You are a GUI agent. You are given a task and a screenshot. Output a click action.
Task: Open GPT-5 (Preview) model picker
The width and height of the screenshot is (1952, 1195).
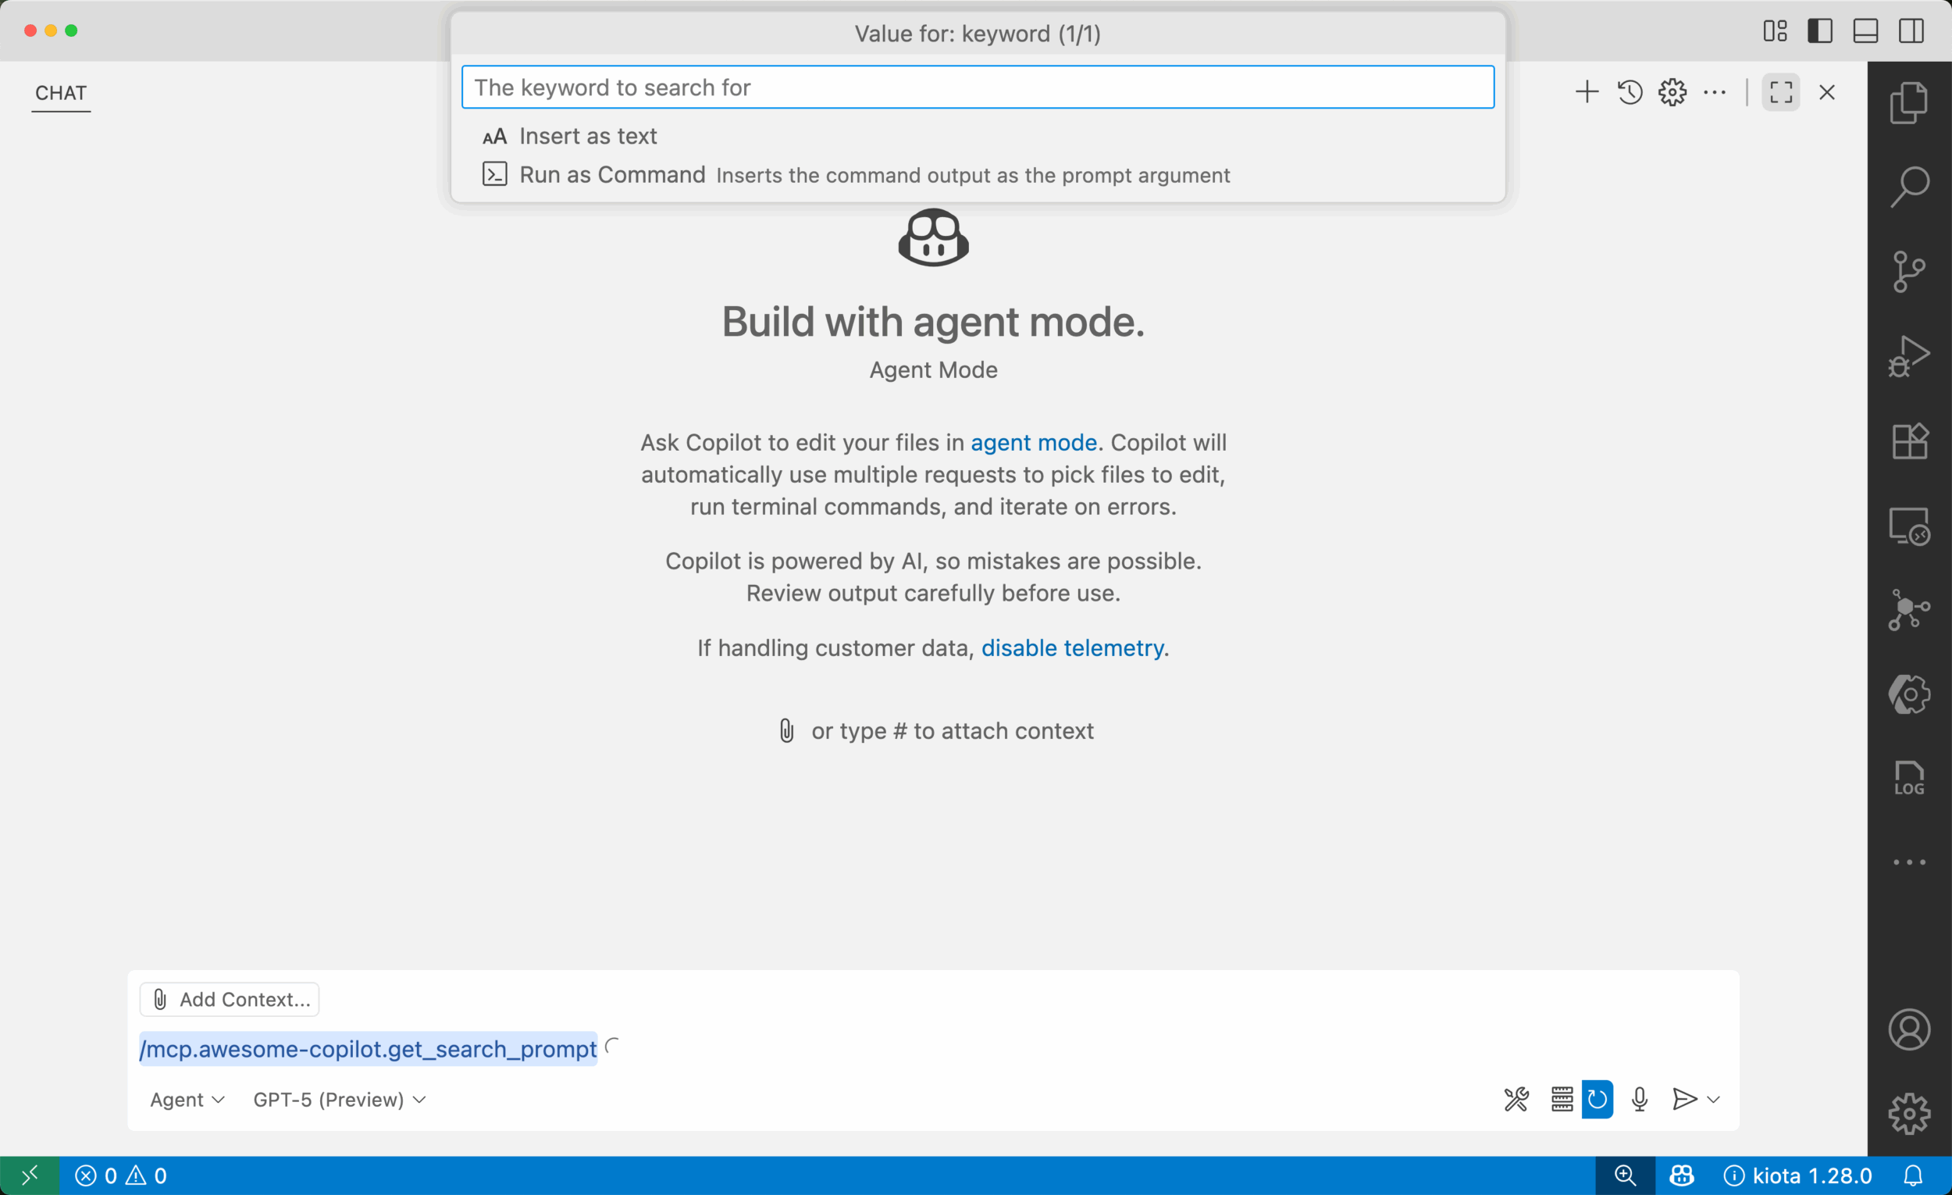[339, 1100]
